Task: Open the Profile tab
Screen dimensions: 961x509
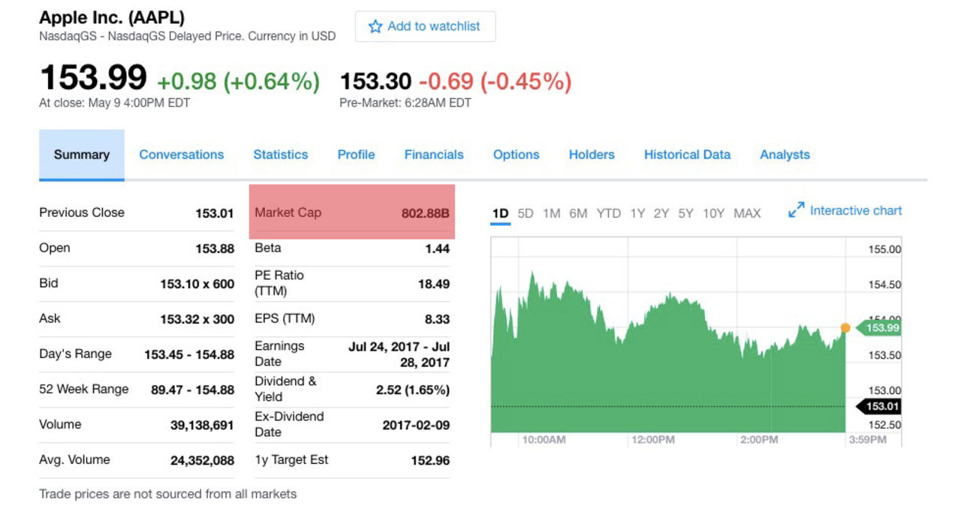Action: coord(356,155)
